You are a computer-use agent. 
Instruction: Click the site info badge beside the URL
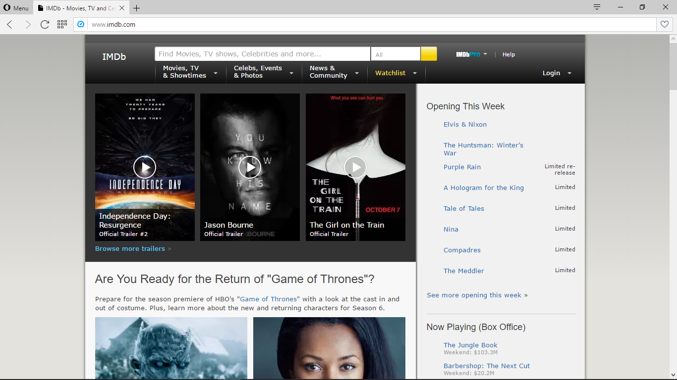coord(81,24)
